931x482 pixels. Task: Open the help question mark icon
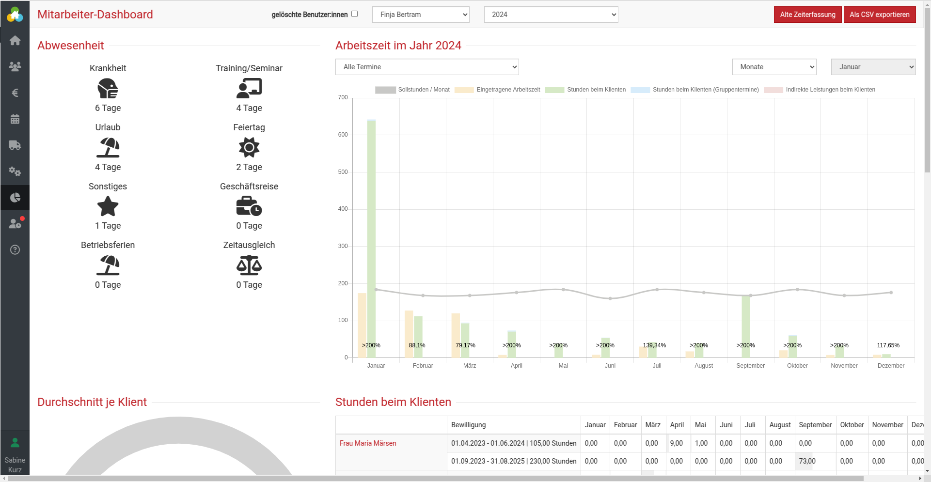point(15,250)
